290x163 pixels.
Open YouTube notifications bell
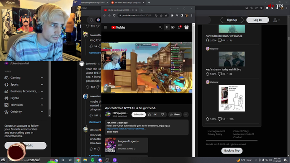click(179, 27)
